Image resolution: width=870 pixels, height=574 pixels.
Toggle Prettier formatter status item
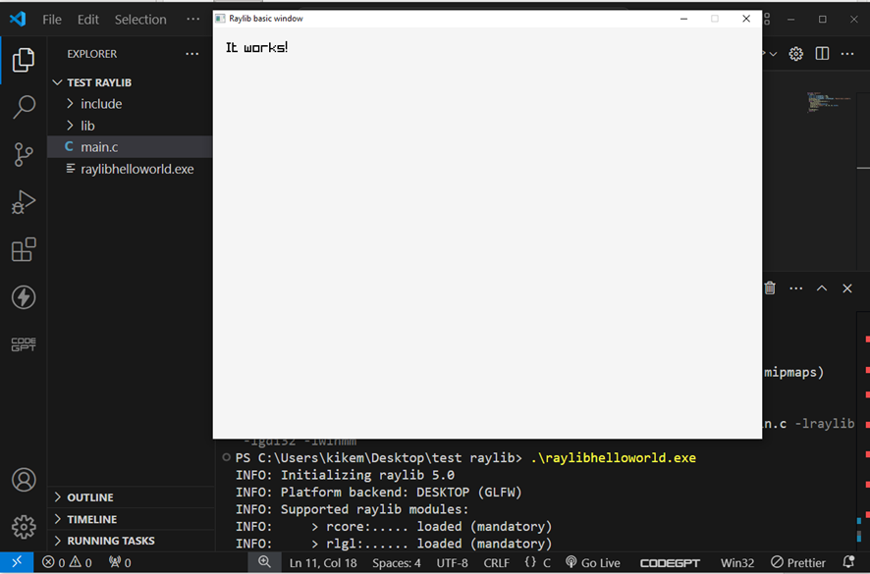[798, 562]
